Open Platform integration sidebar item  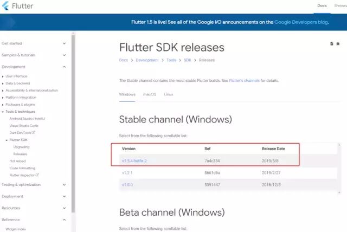(21, 98)
